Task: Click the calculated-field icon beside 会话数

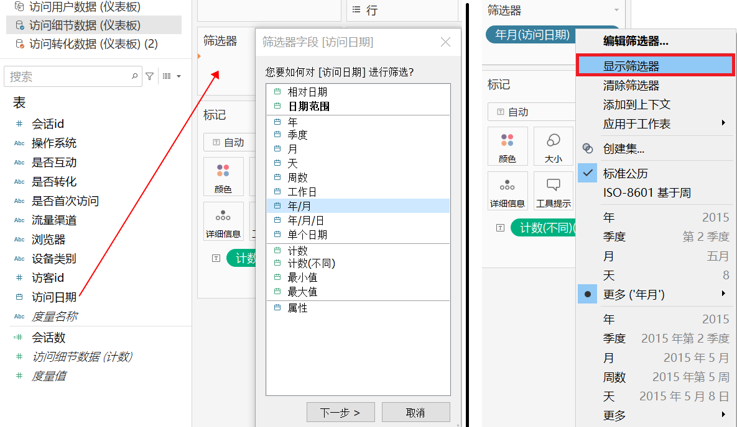Action: coord(18,337)
